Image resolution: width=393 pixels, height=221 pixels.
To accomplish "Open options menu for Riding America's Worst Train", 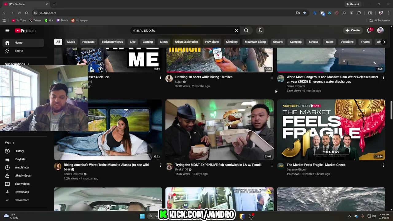I will pos(160,165).
